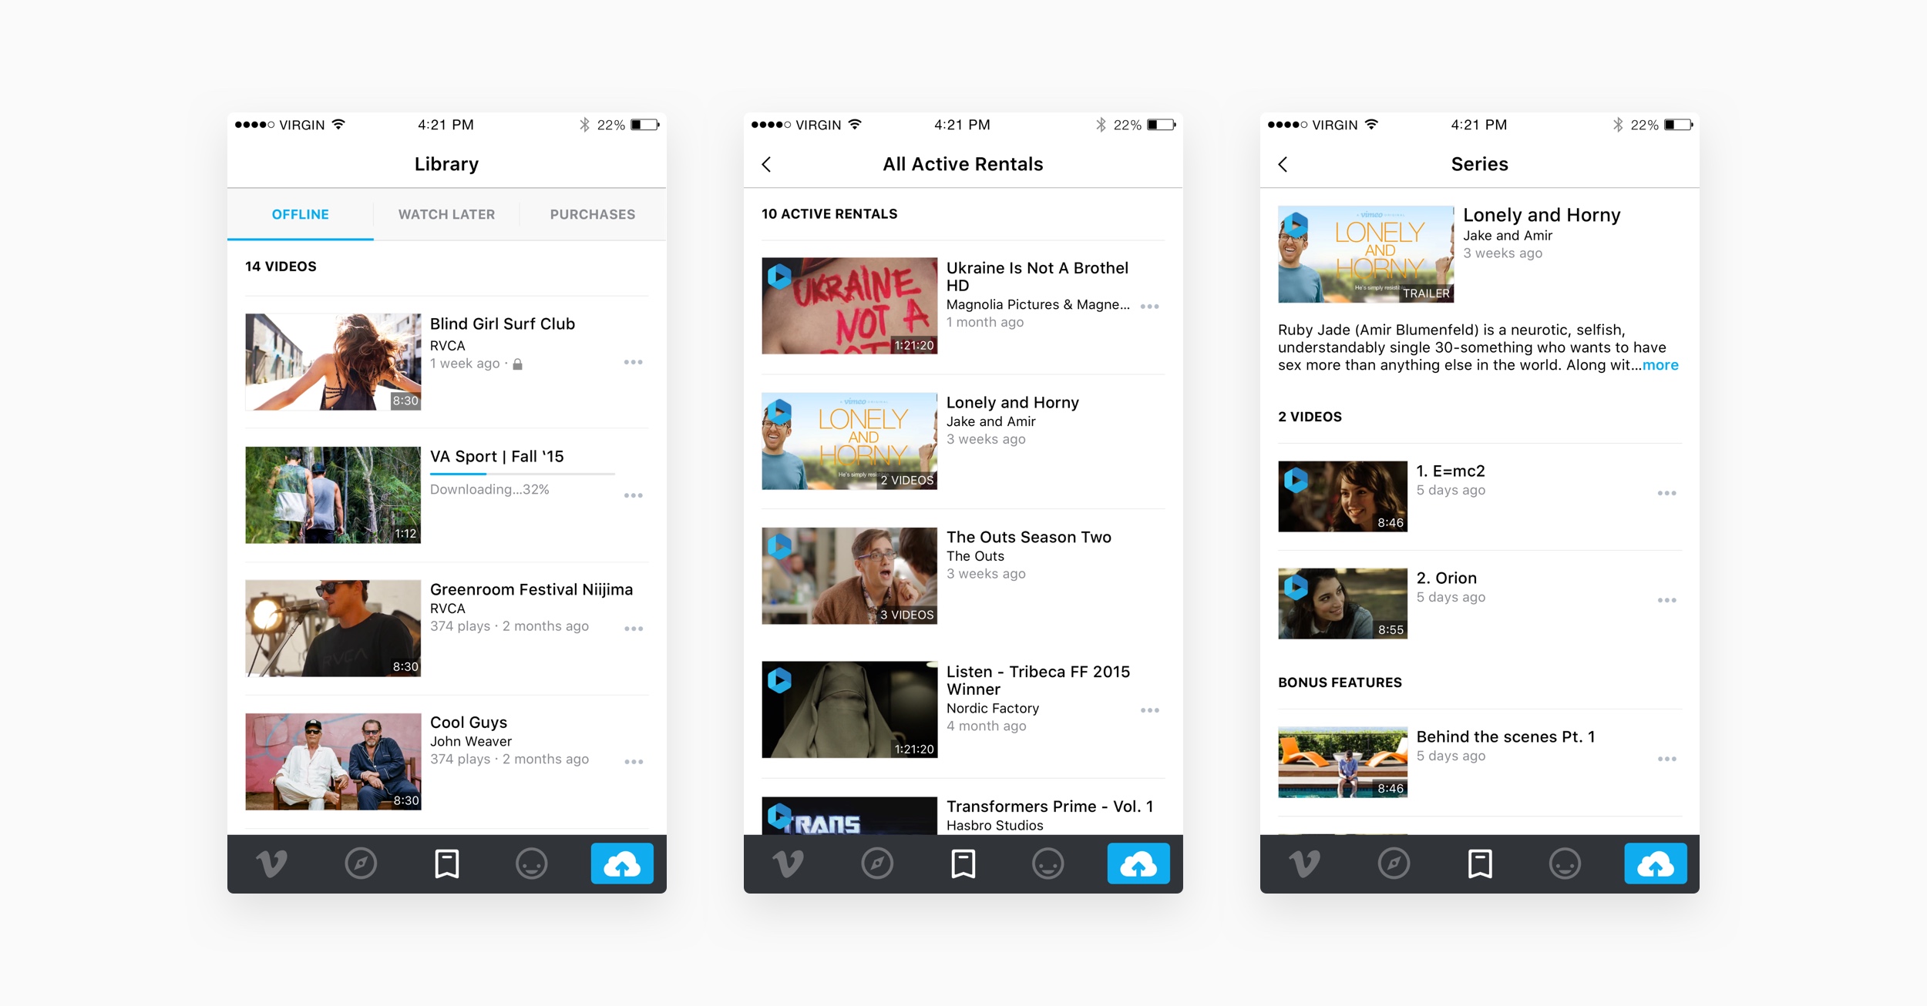Tap lock icon beside '1 week ago'
Viewport: 1927px width, 1006px height.
point(518,364)
